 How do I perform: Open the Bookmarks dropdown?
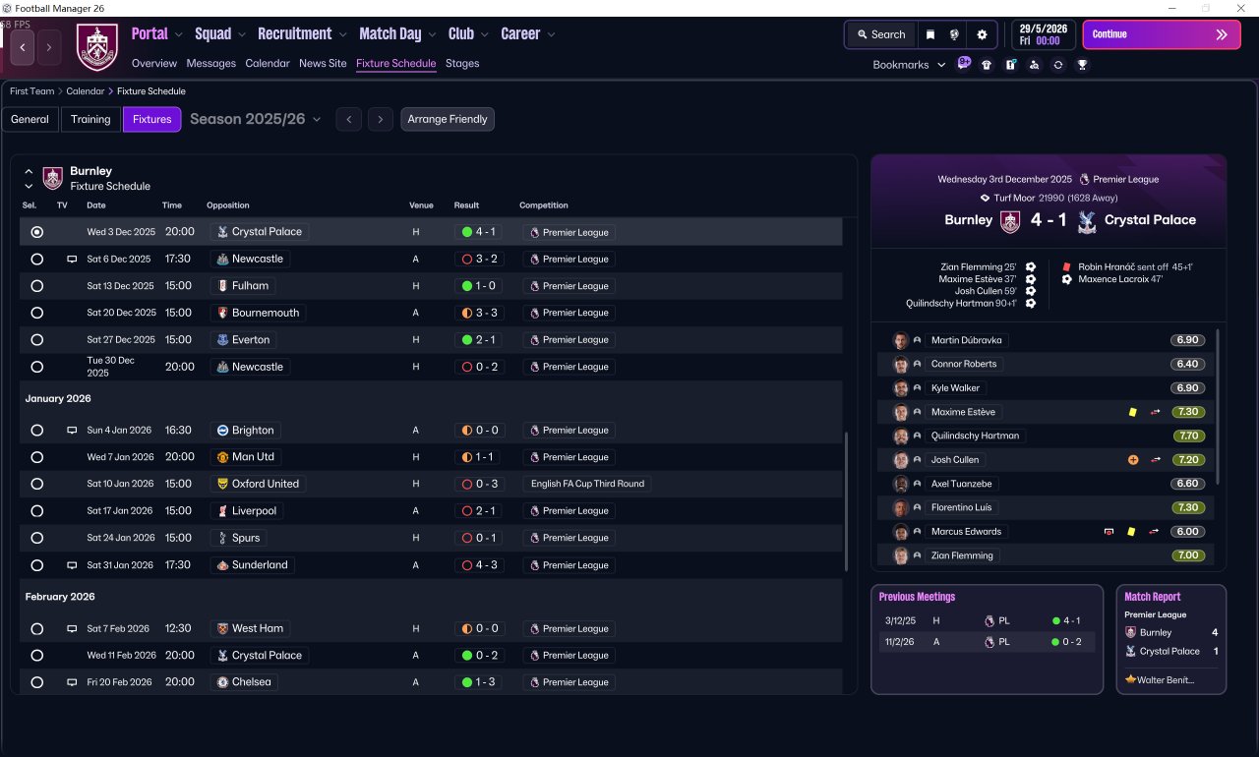909,65
